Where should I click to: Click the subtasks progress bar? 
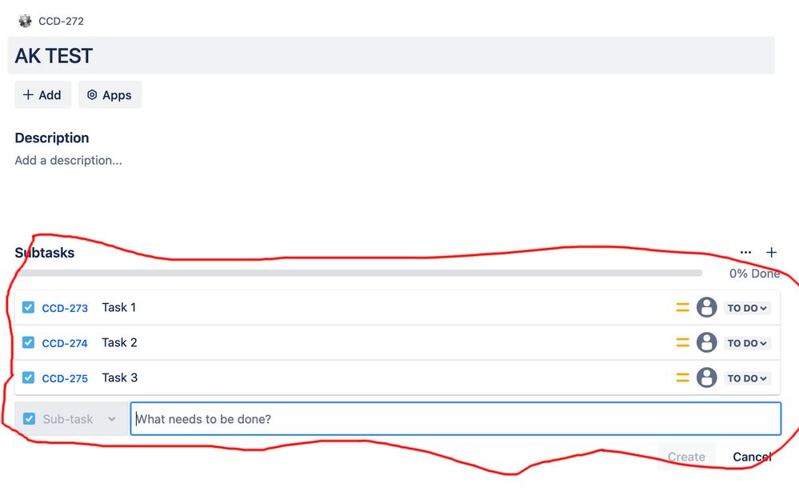(x=358, y=273)
